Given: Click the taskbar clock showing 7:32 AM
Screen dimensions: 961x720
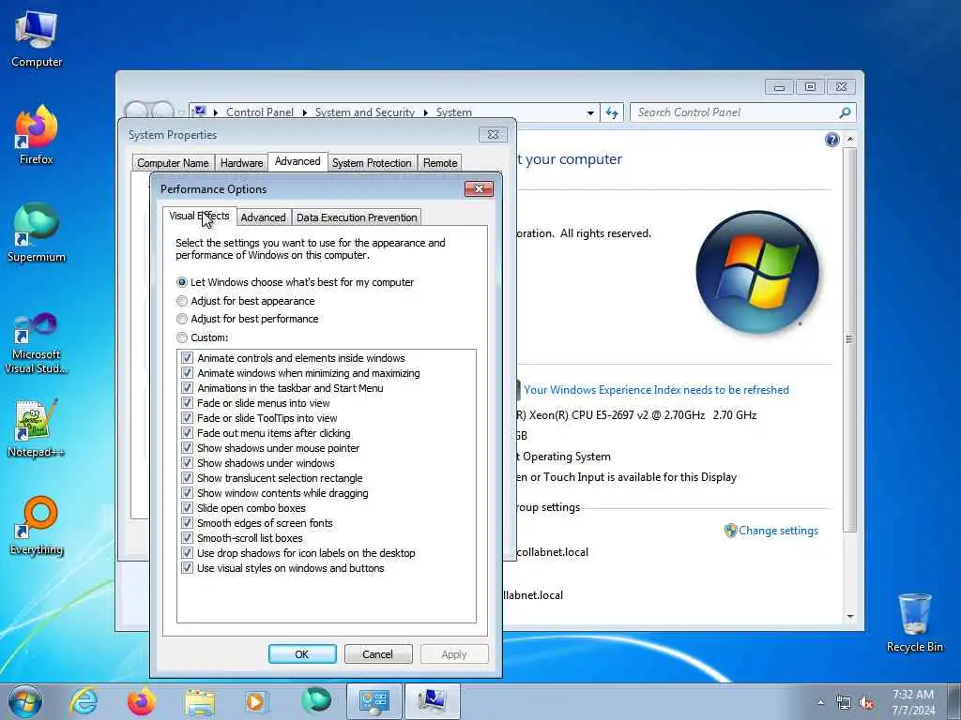Looking at the screenshot, I should 913,702.
